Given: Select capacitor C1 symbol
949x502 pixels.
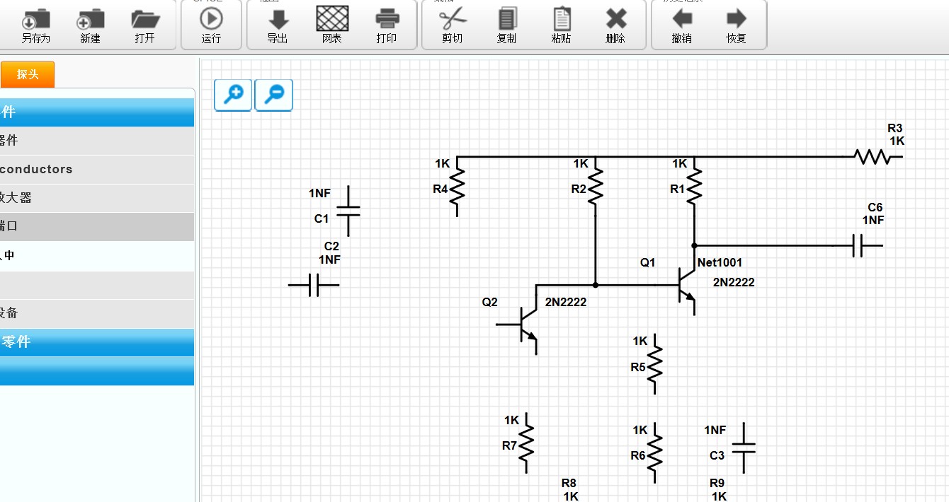Looking at the screenshot, I should [x=348, y=211].
